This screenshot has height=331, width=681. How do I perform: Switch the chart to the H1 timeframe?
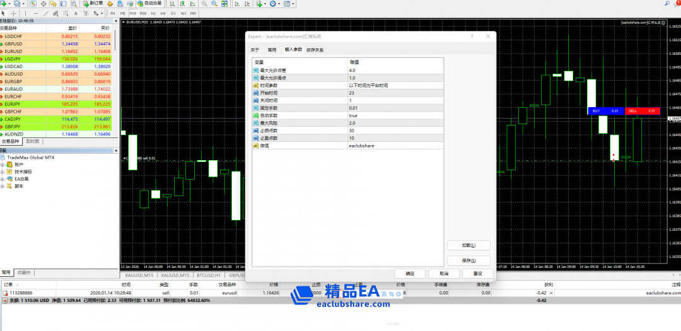coord(153,13)
